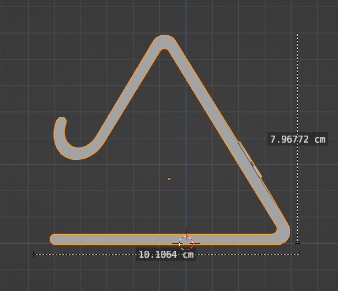Click the left endpoint of horizontal ruler

pyautogui.click(x=34, y=254)
